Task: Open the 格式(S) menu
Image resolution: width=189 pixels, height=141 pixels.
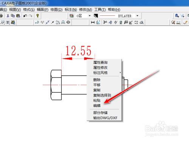Action: 29,10
